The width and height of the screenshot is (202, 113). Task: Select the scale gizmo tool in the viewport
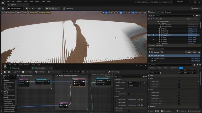111,13
